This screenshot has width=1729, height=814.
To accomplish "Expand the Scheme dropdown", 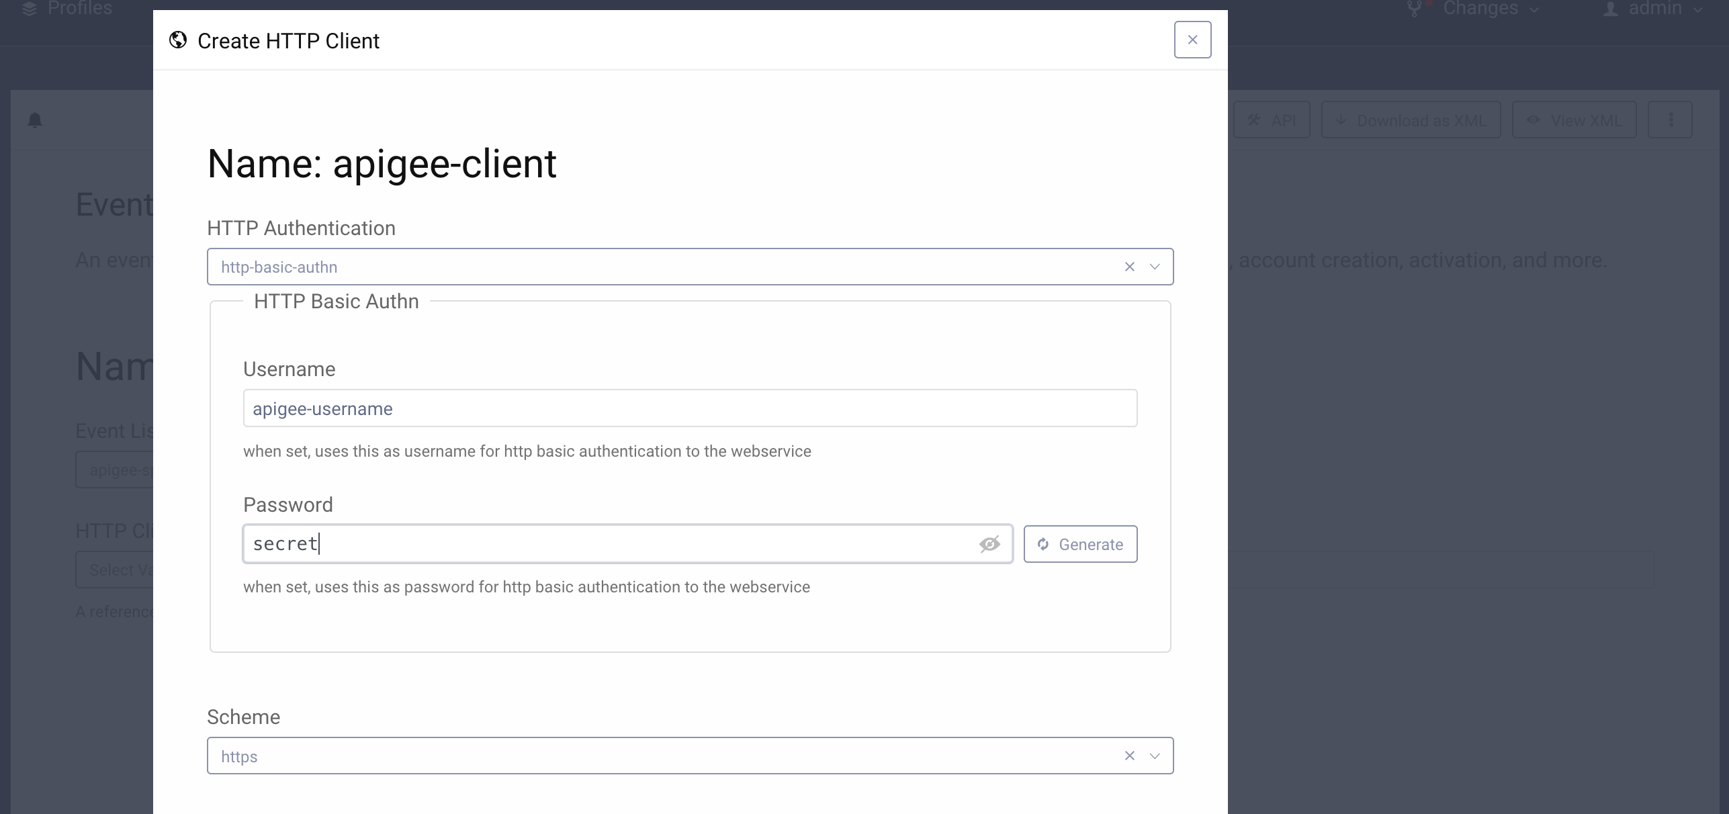I will click(x=1155, y=756).
